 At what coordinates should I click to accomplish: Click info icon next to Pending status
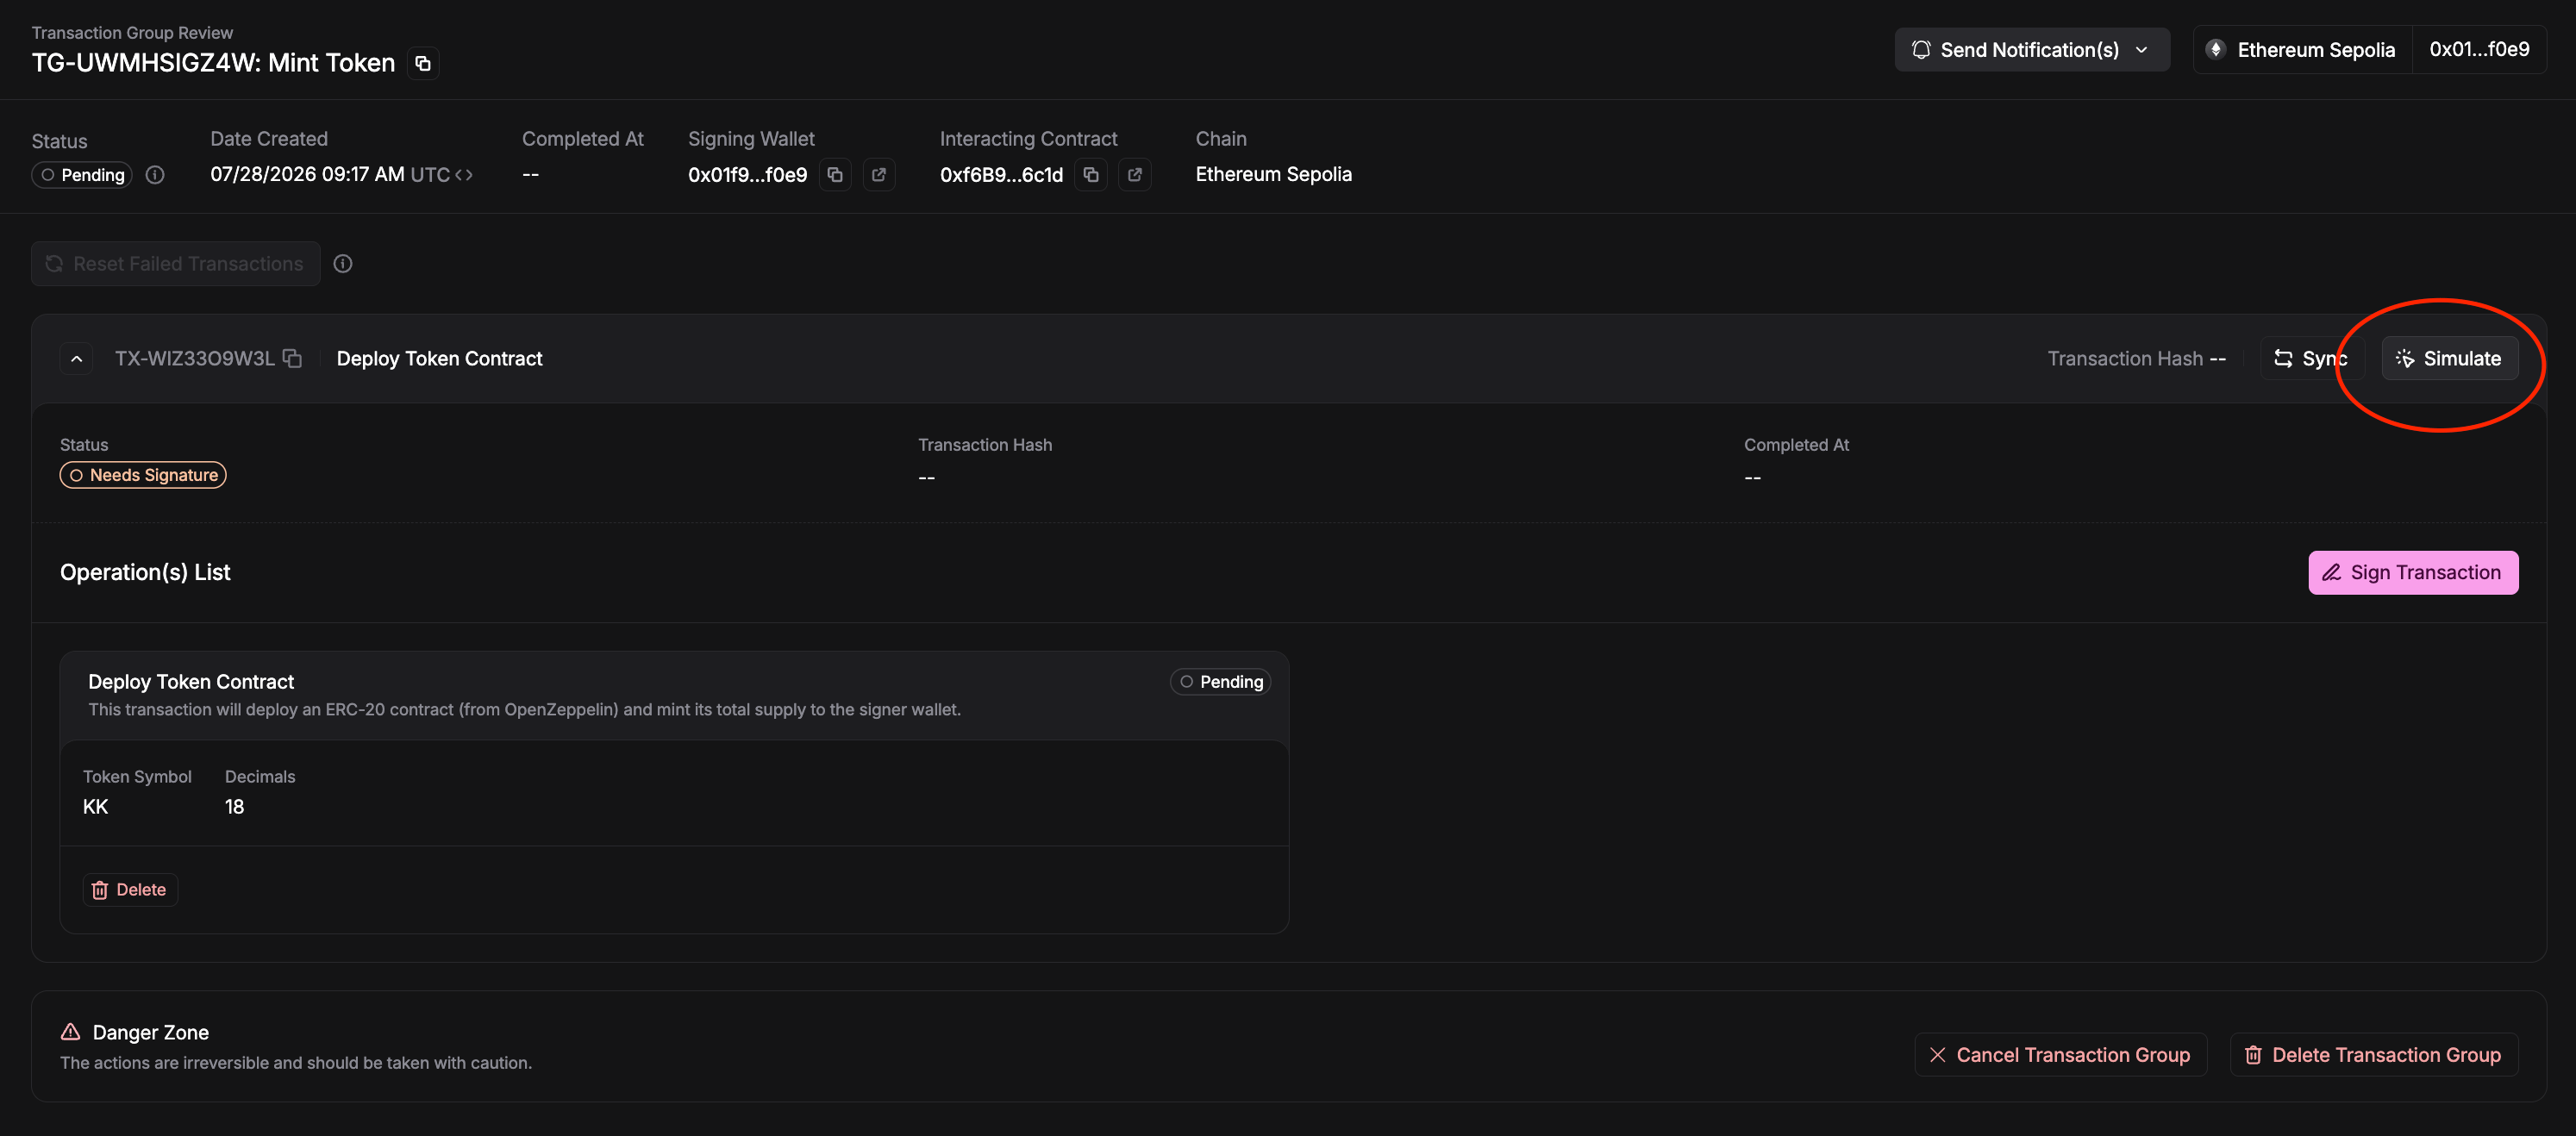[155, 175]
